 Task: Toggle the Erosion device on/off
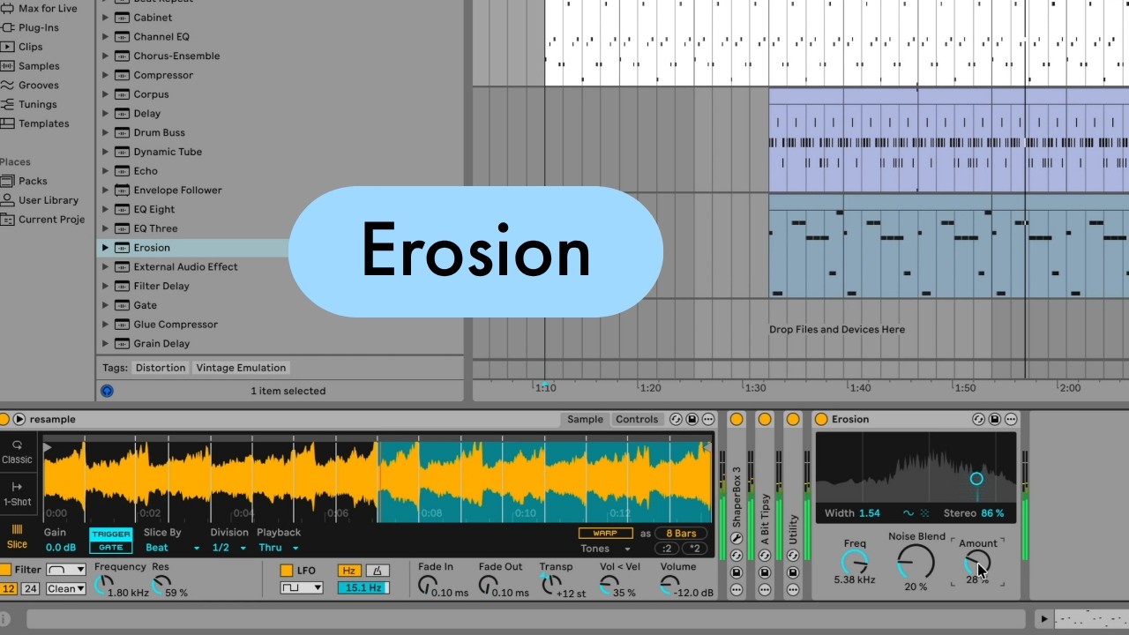point(821,419)
